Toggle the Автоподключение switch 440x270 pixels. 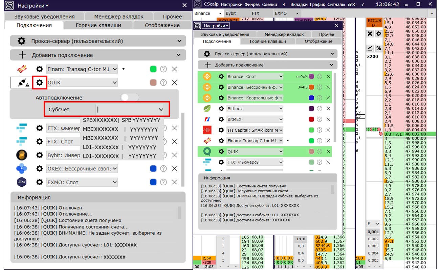130,97
